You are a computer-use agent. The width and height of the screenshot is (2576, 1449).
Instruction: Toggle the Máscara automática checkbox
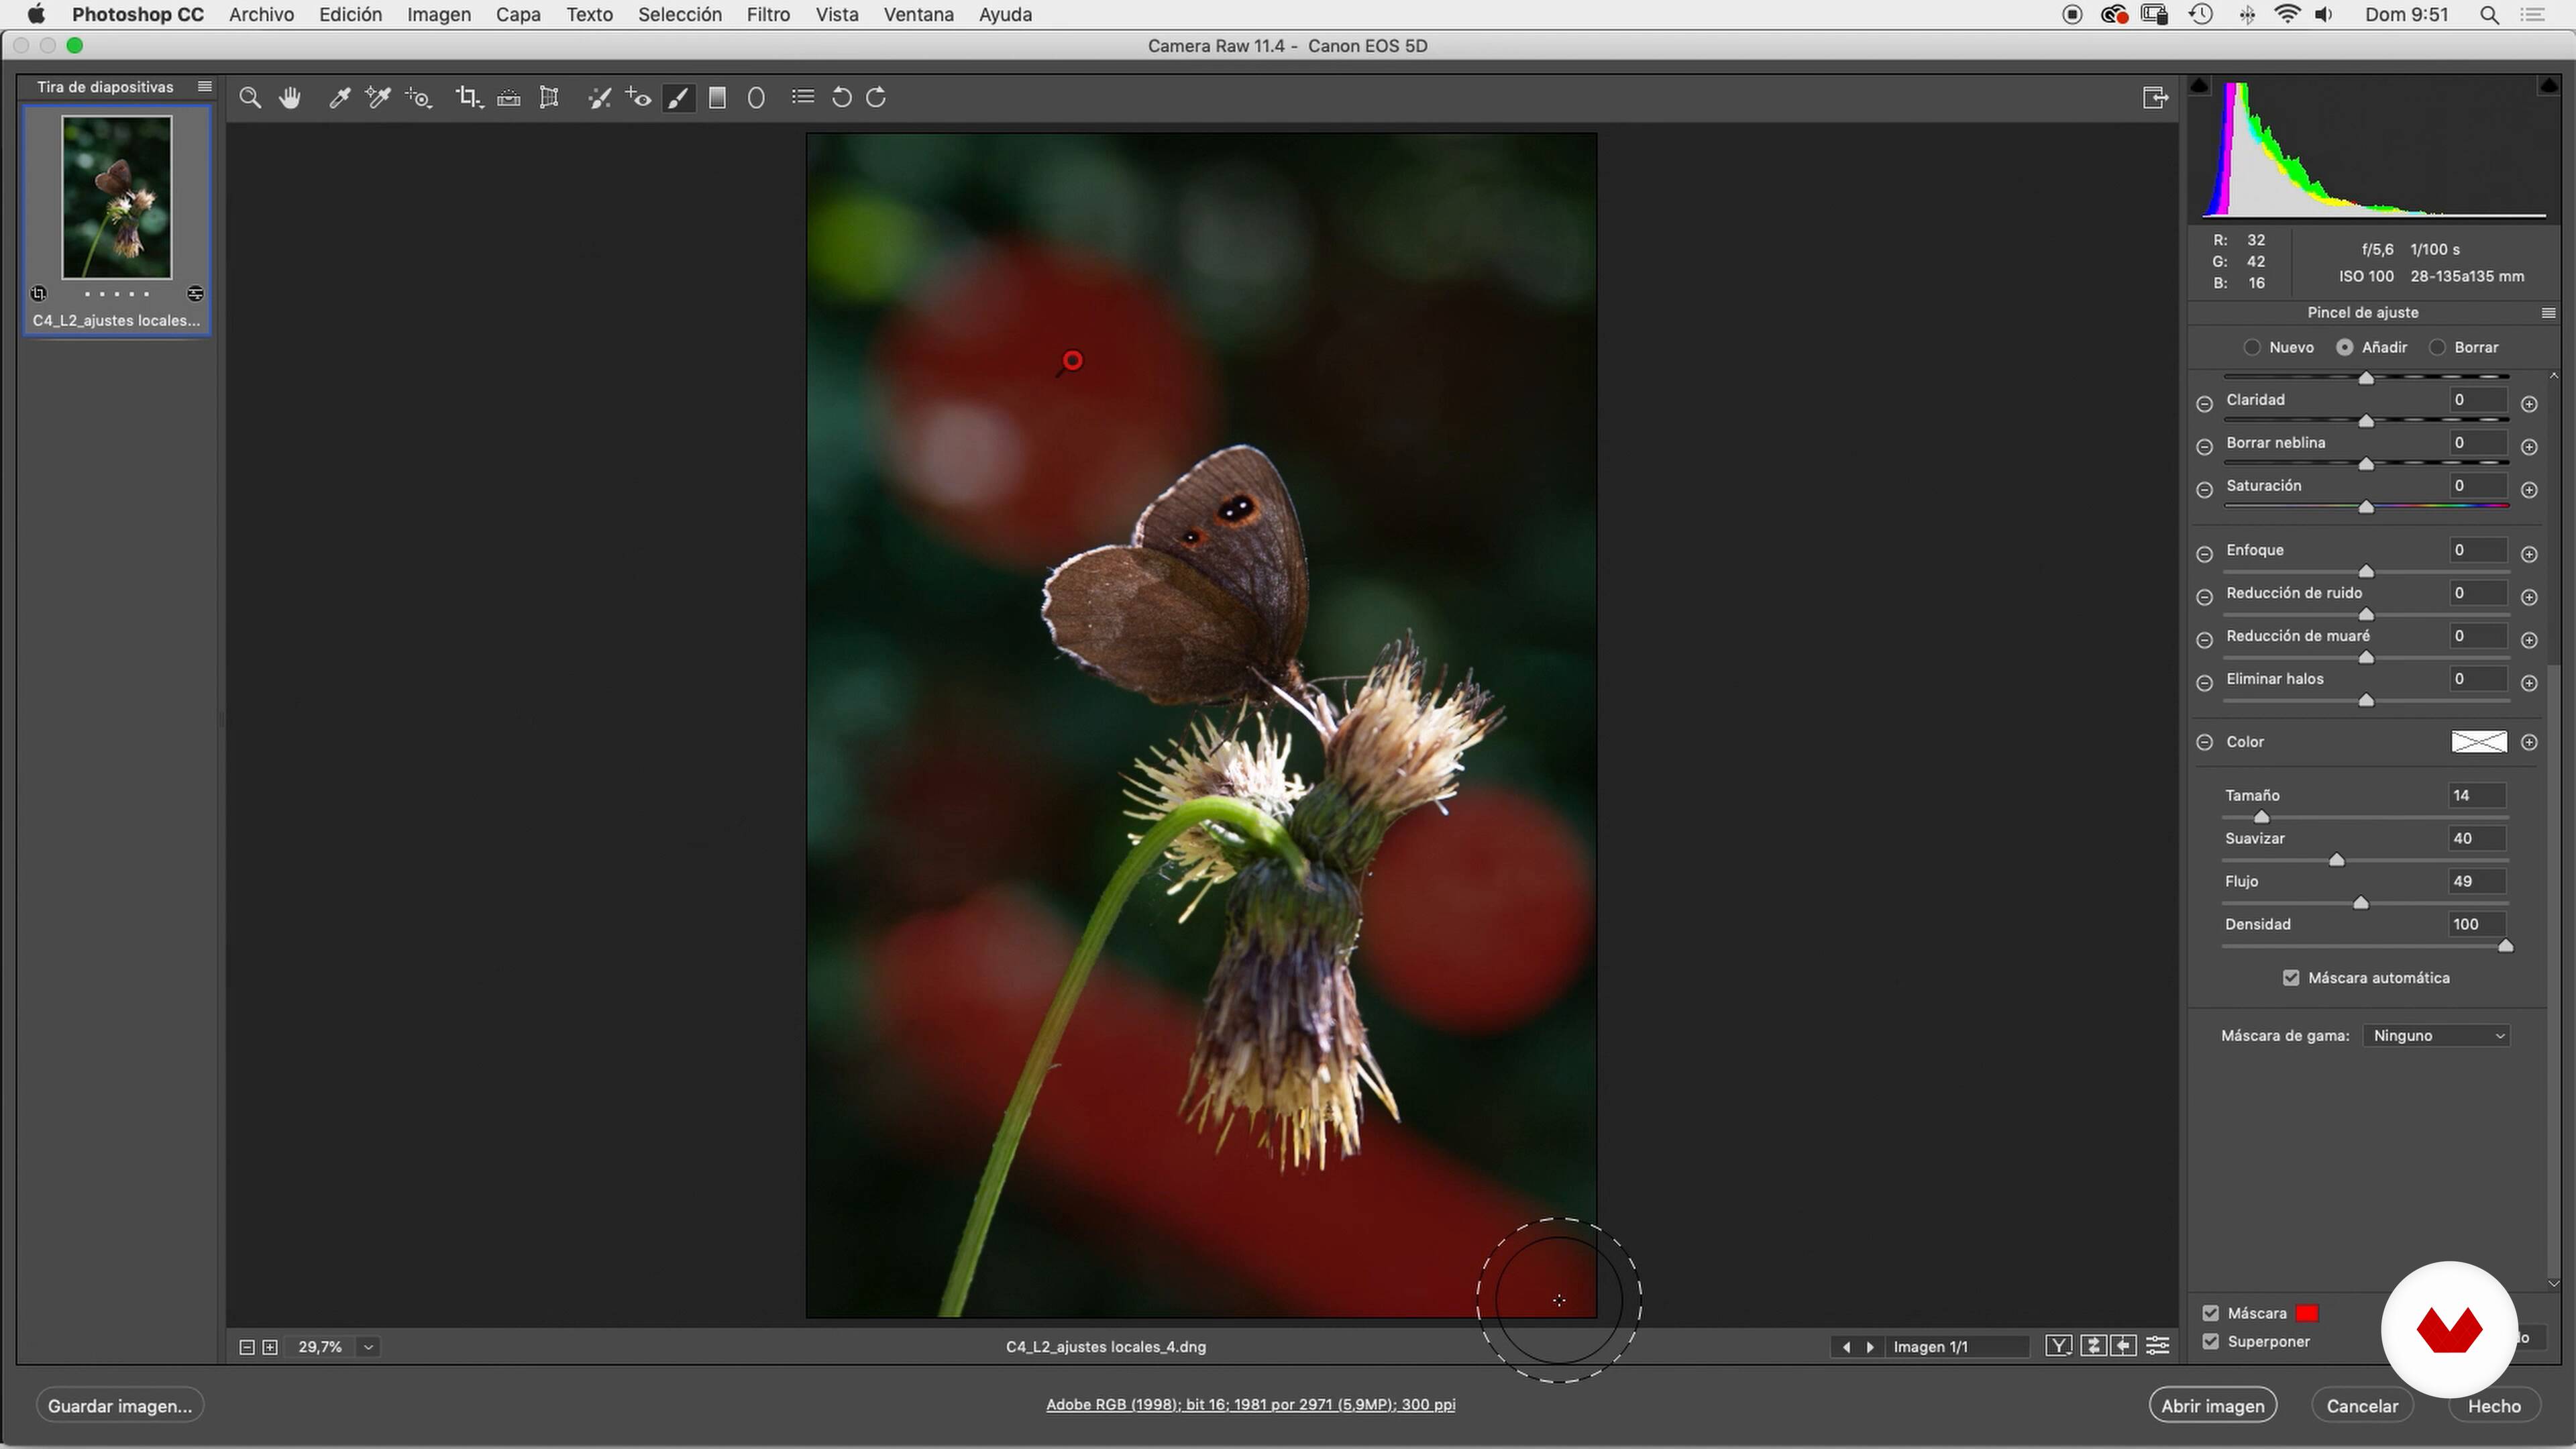pyautogui.click(x=2291, y=978)
